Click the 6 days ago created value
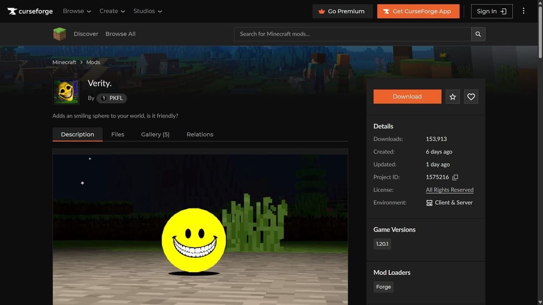 click(439, 152)
